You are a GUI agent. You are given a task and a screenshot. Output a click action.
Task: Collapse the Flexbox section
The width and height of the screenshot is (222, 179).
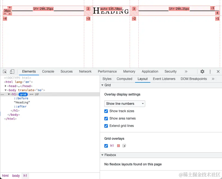click(x=102, y=155)
